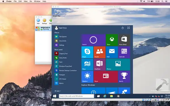170x106 pixels.
Task: Expand All apps list
Action: pos(58,91)
